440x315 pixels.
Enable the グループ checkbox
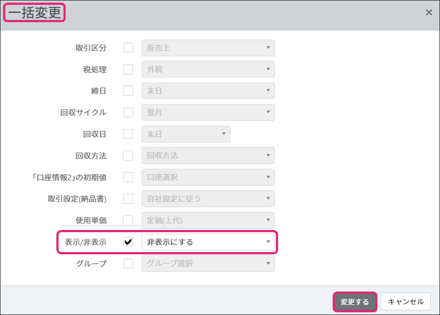pos(128,264)
